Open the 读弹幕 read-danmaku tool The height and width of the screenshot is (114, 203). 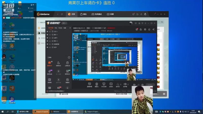49,81
